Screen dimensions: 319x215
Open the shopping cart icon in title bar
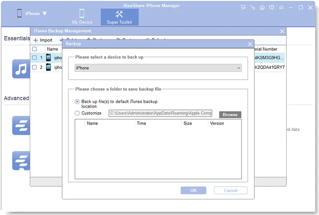click(243, 8)
